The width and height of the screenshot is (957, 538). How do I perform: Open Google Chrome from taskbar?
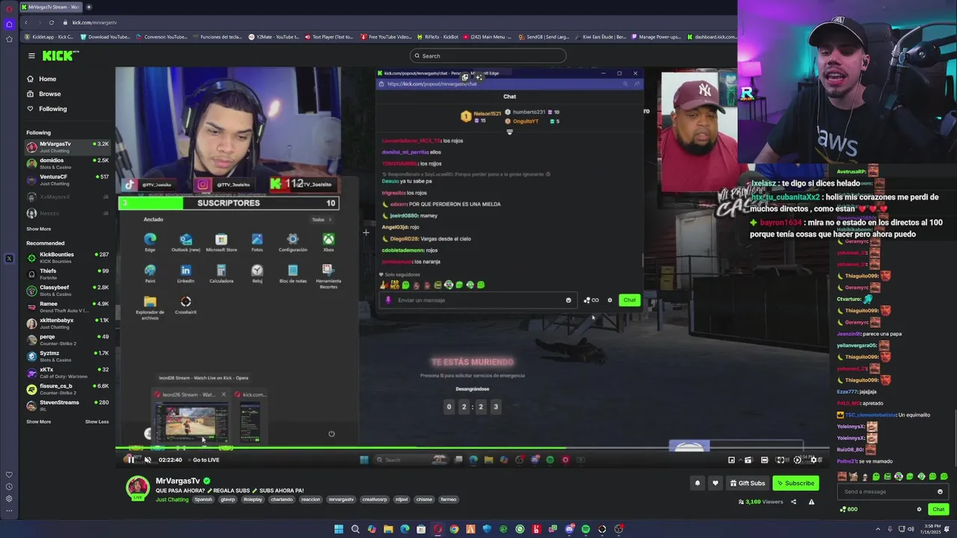click(x=454, y=529)
